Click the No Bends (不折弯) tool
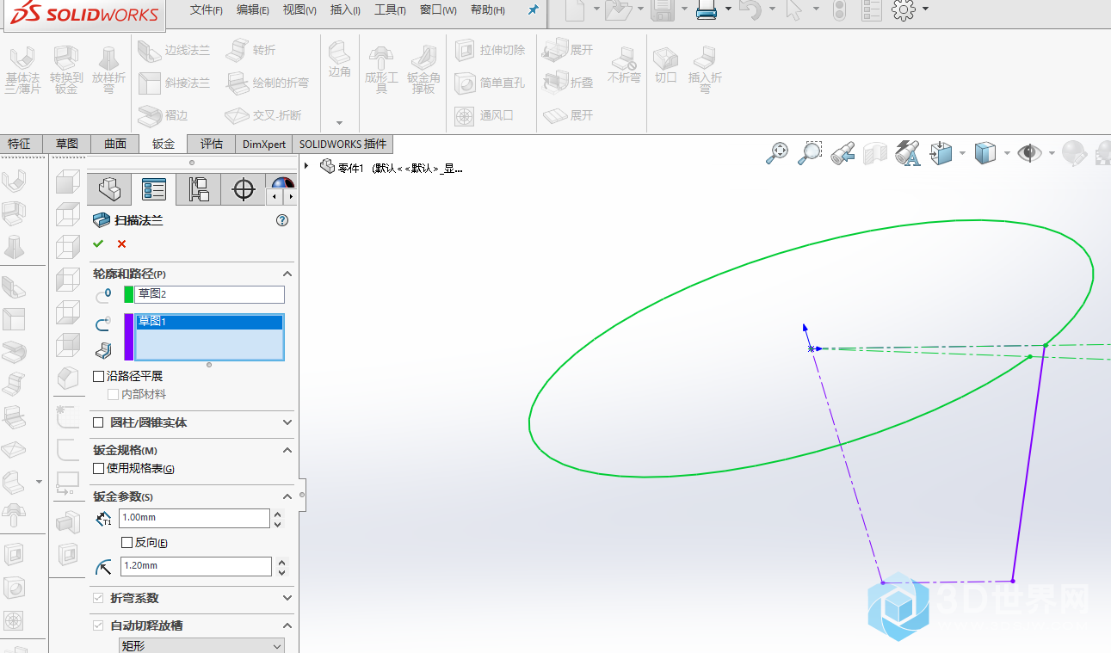This screenshot has height=653, width=1111. (624, 65)
